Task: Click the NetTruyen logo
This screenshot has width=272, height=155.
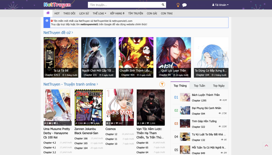Action: coord(57,5)
